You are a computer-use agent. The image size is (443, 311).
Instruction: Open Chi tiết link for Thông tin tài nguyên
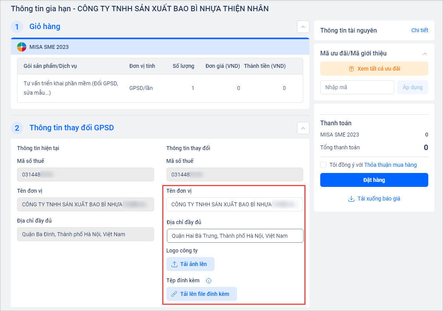coord(419,30)
